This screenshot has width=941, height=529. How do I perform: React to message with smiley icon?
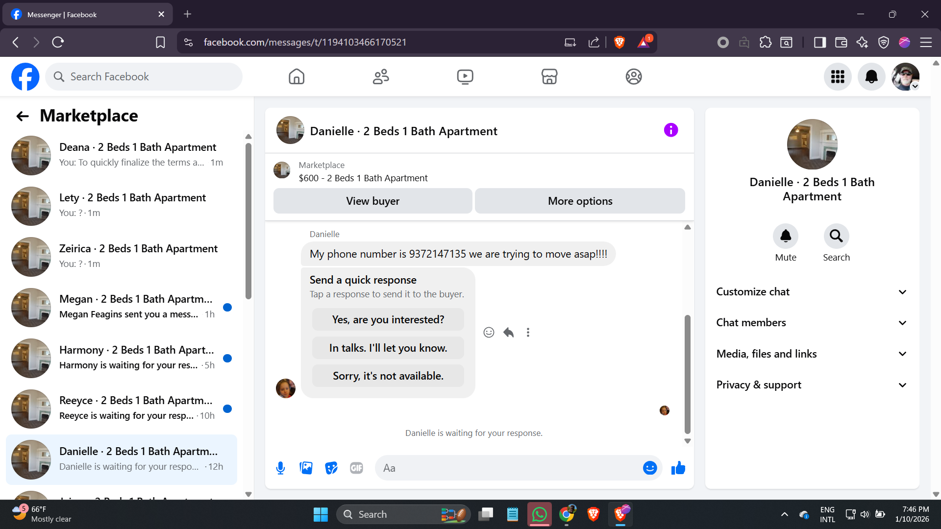click(x=489, y=333)
